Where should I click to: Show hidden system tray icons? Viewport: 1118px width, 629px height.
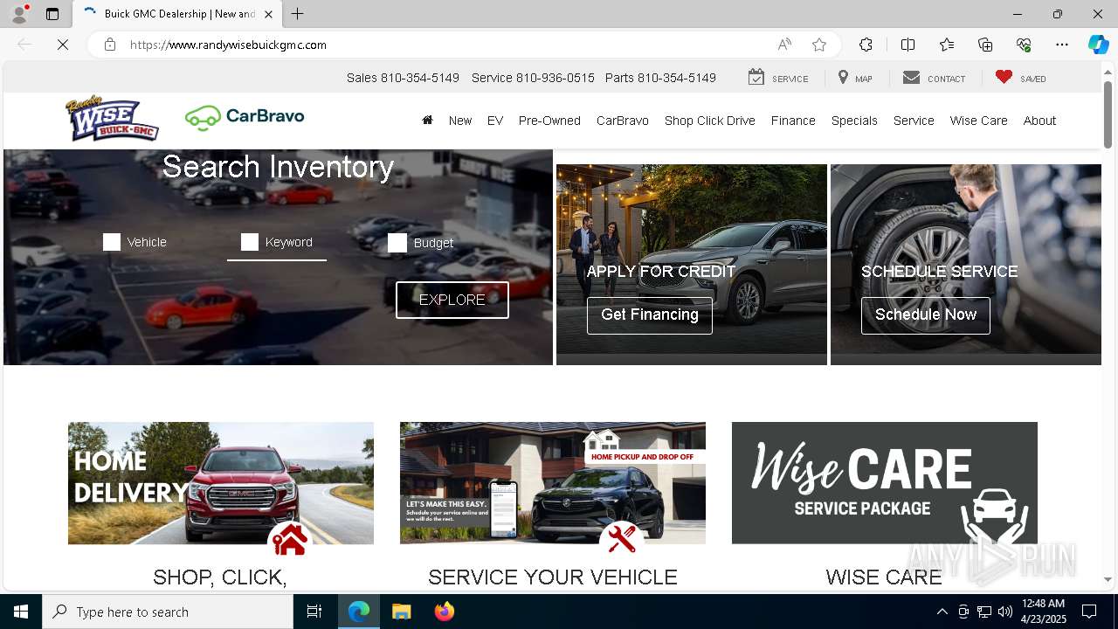(942, 612)
